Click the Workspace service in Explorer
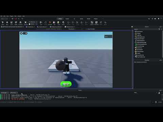 tap(140, 32)
